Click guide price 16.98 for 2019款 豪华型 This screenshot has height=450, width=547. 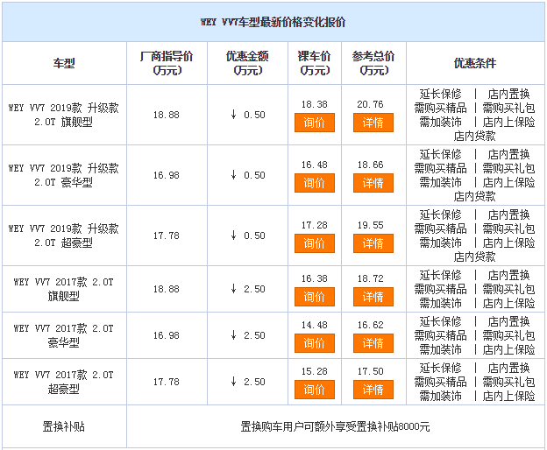[167, 175]
